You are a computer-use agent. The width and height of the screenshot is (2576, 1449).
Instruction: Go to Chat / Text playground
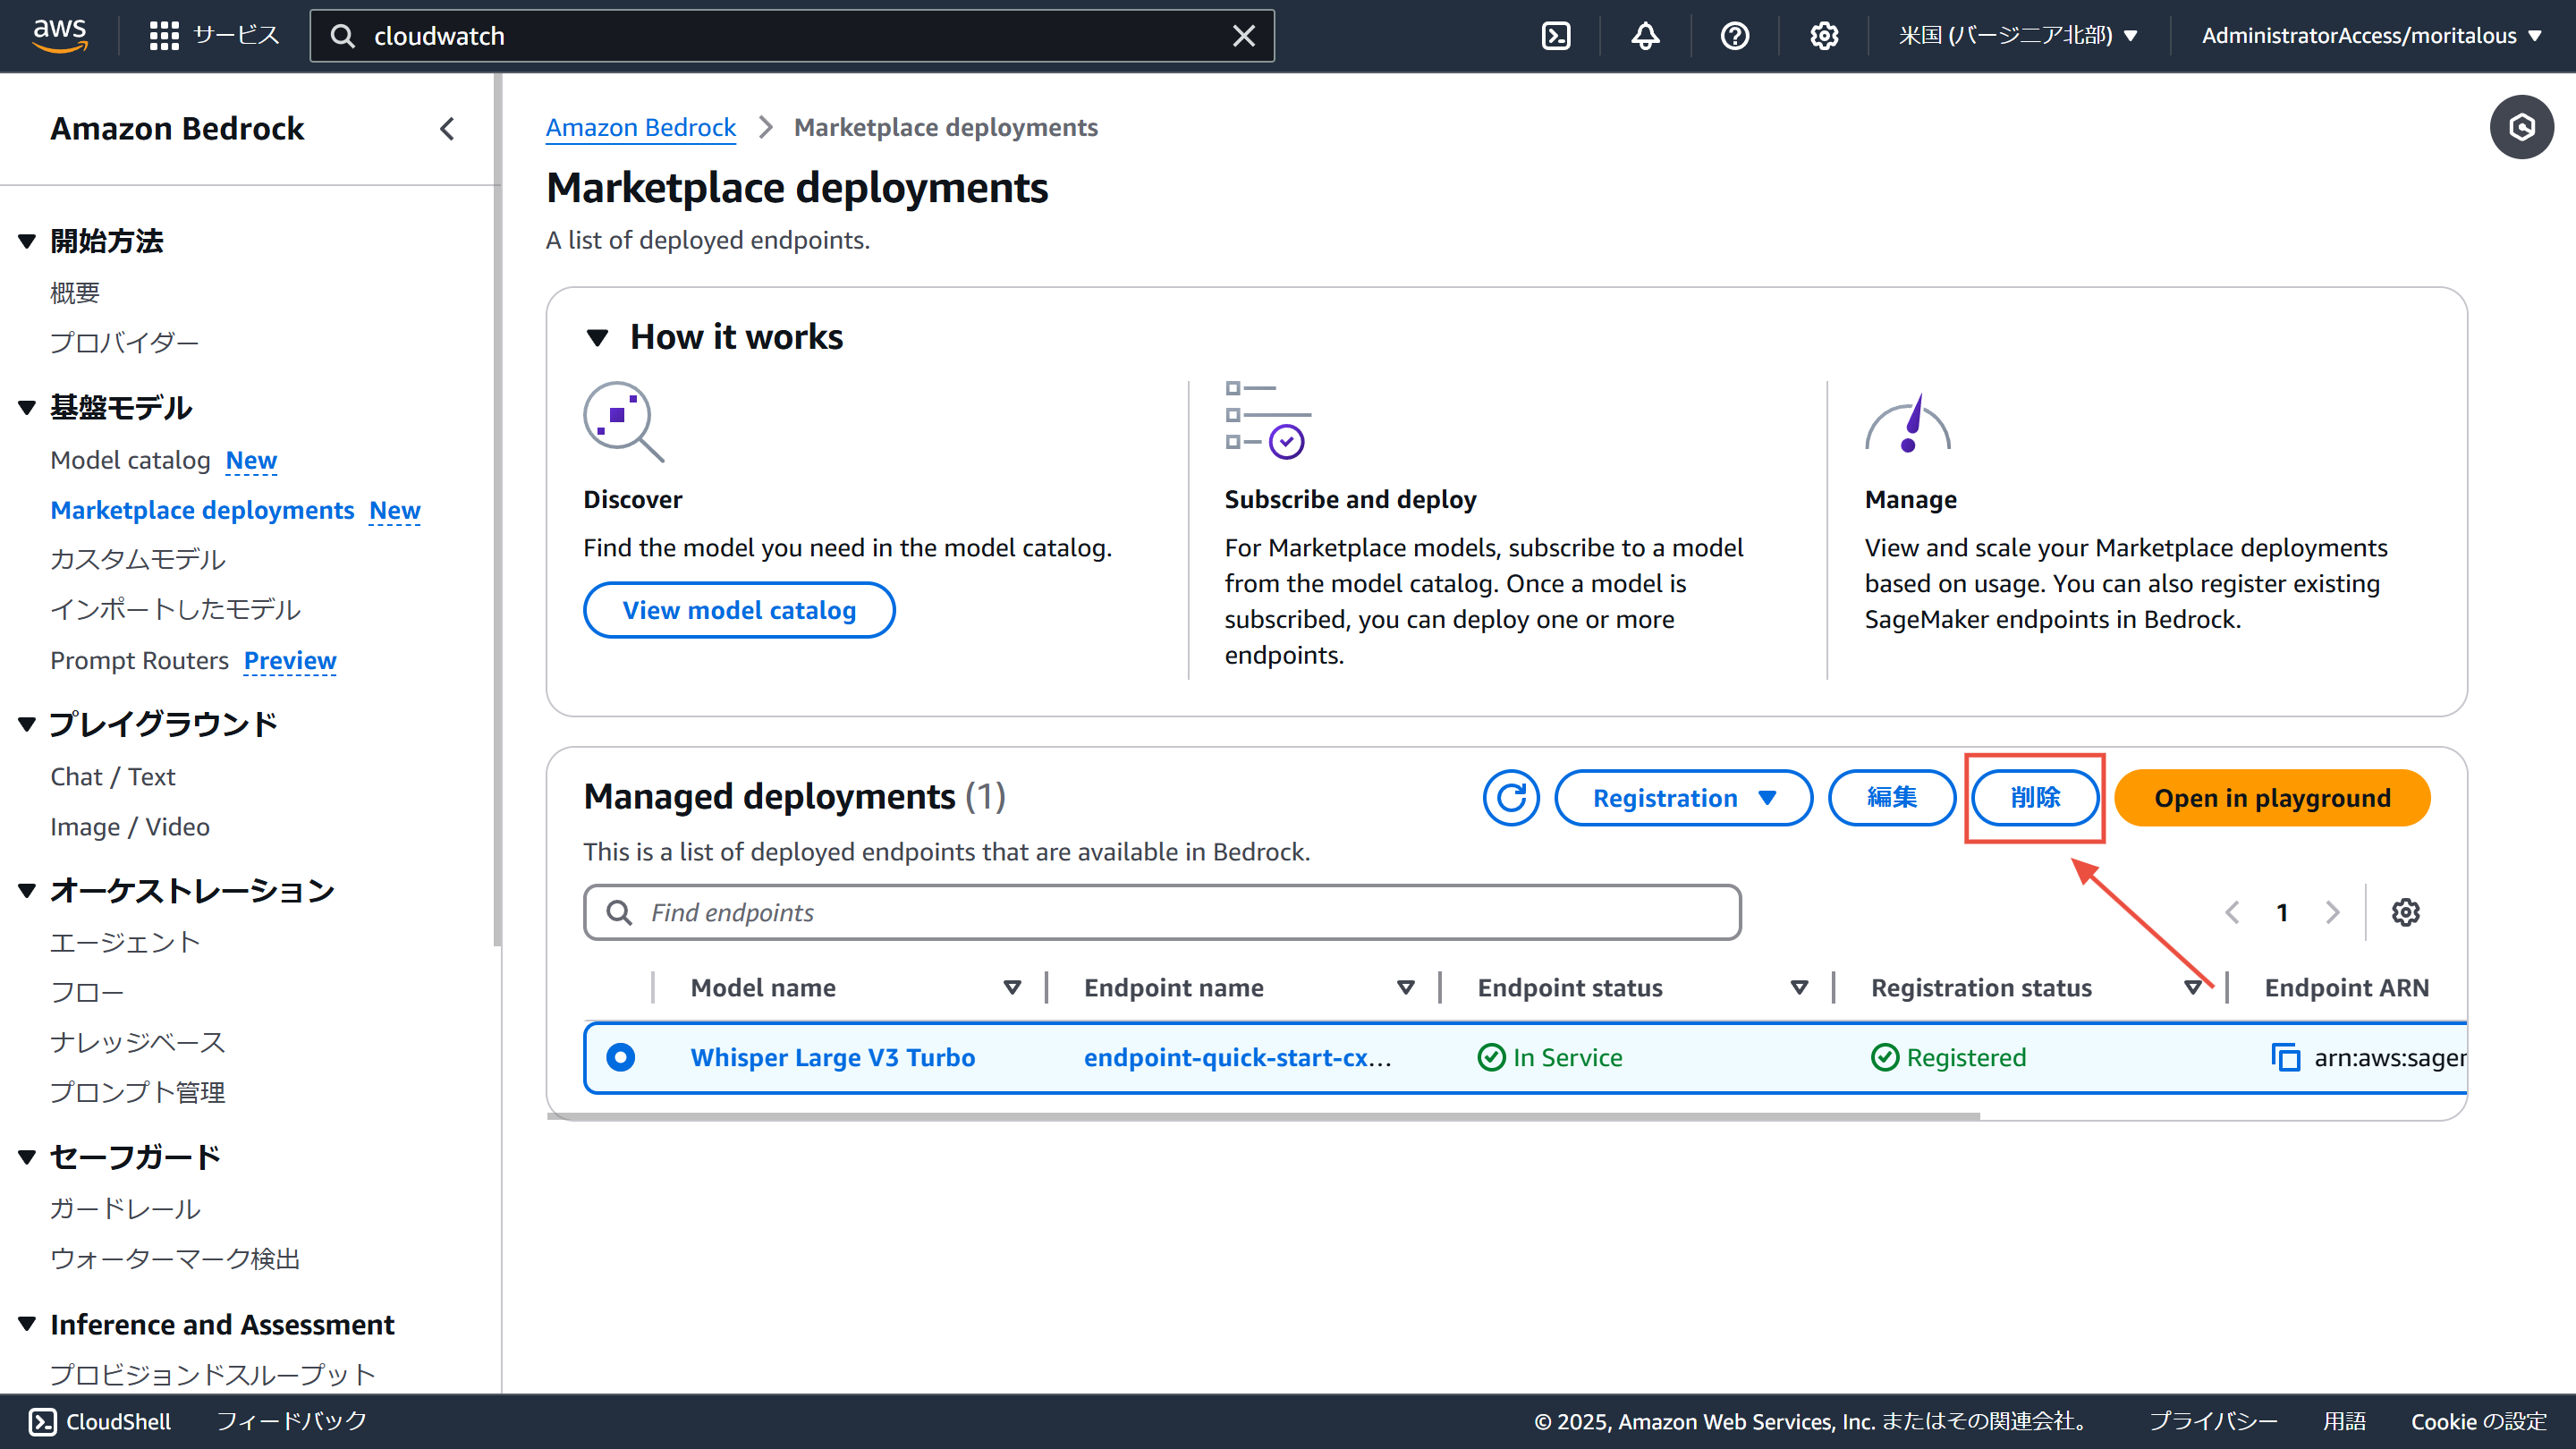[112, 777]
